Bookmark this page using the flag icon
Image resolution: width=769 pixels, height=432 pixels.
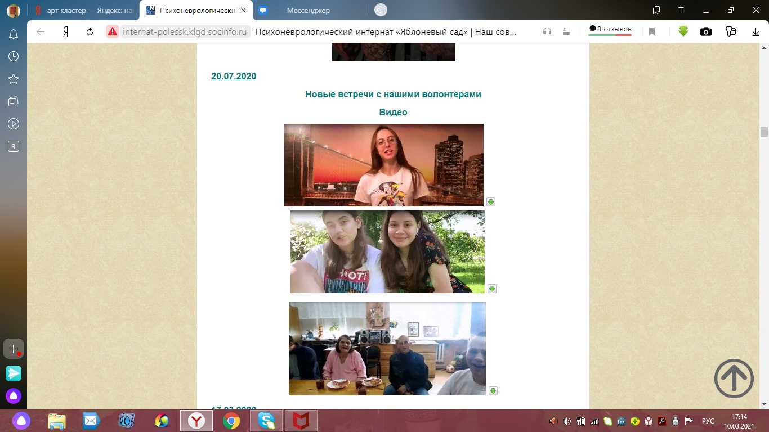click(x=652, y=32)
